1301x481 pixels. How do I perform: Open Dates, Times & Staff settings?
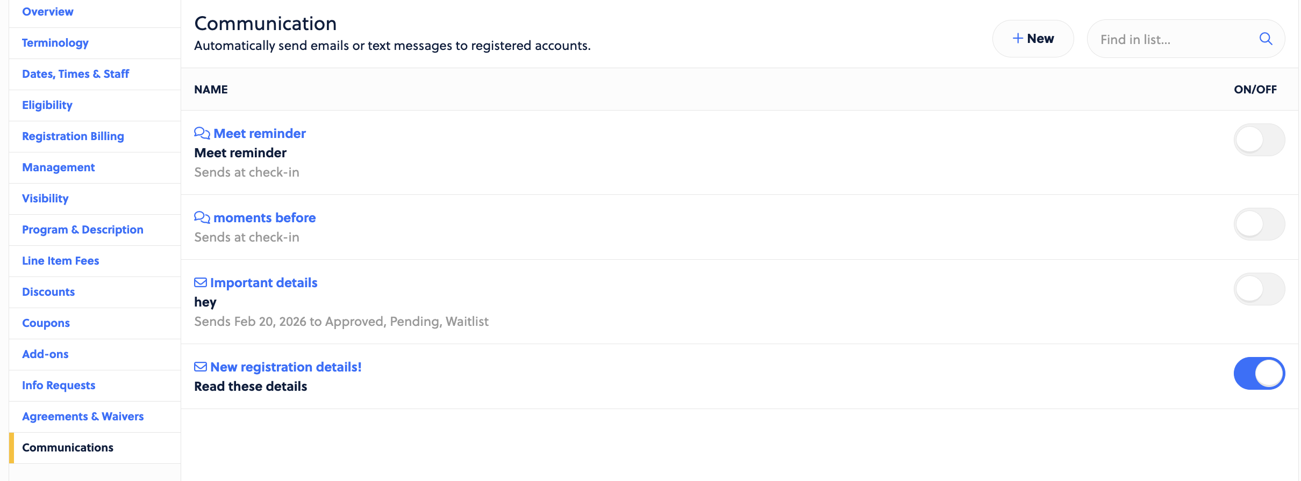coord(75,74)
